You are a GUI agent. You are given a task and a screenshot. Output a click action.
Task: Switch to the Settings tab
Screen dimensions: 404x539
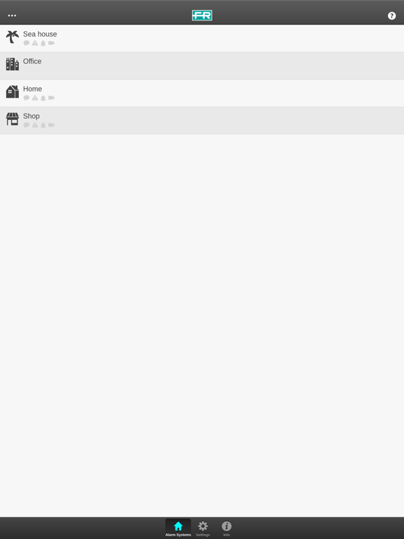203,528
